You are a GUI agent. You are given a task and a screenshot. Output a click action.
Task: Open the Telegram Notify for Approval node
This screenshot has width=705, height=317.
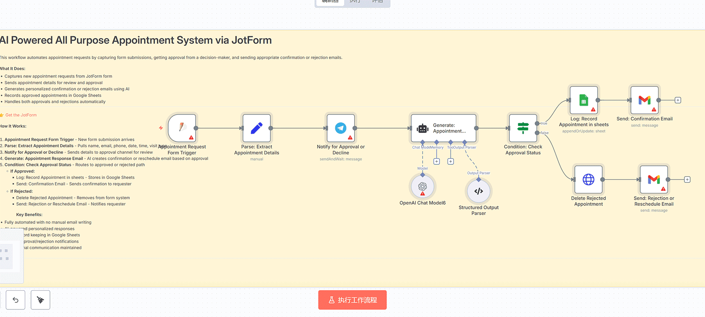click(341, 128)
